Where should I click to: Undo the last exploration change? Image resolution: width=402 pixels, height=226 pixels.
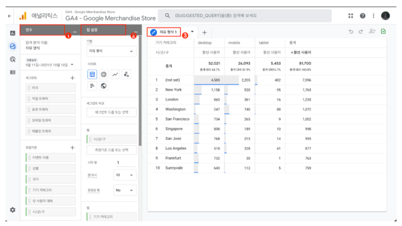click(351, 31)
